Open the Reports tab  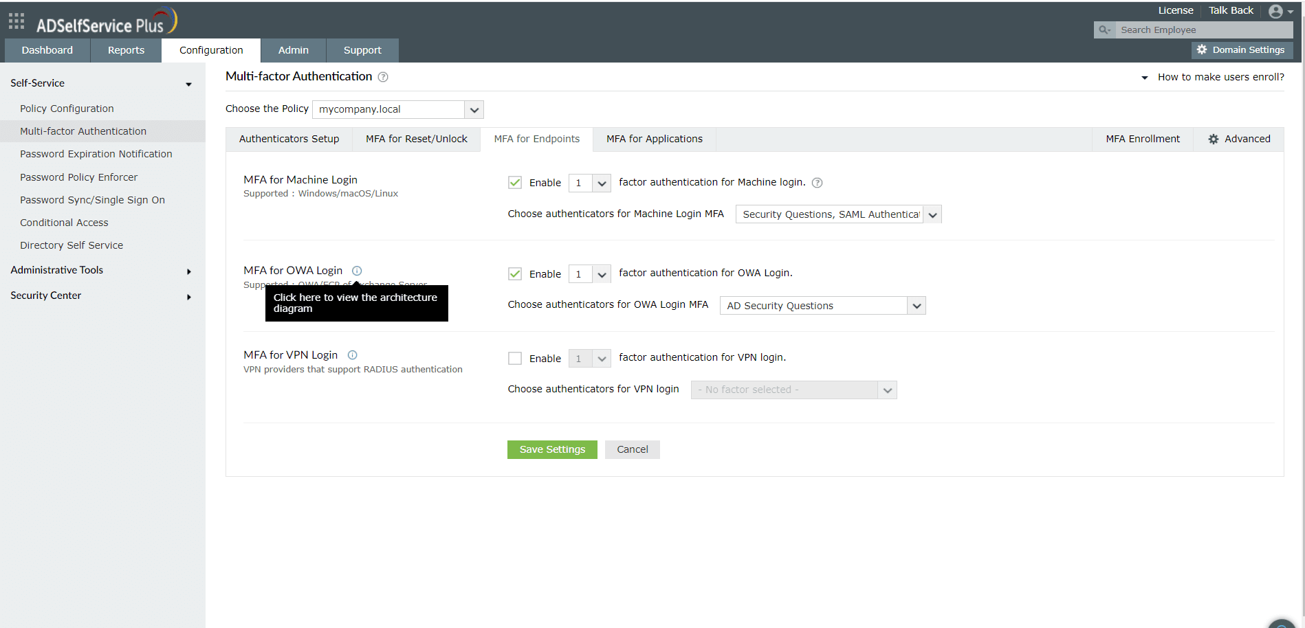(126, 50)
